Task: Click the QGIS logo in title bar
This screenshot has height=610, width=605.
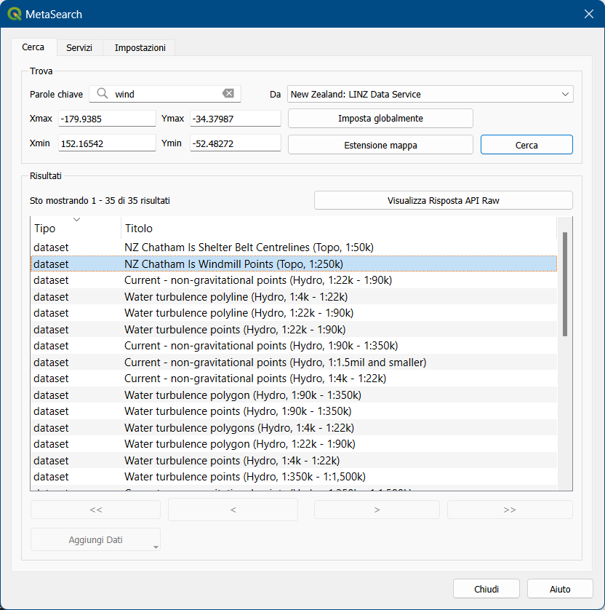Action: pos(15,14)
